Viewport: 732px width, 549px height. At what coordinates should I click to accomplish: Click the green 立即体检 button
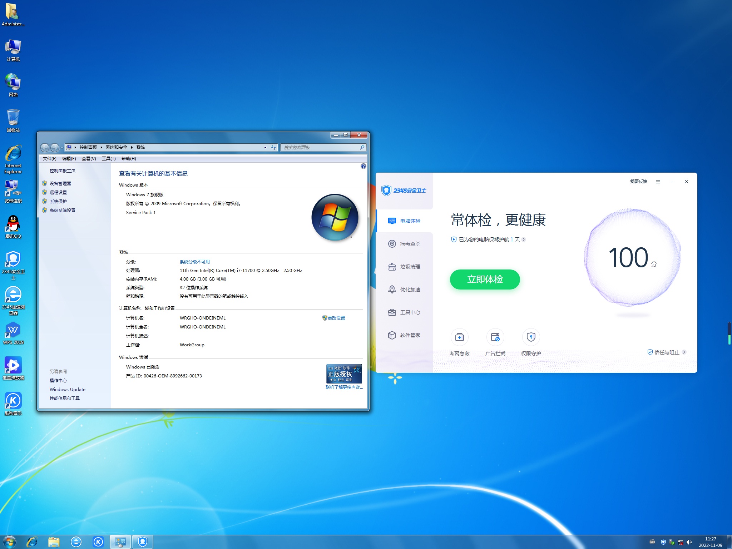[x=485, y=279]
